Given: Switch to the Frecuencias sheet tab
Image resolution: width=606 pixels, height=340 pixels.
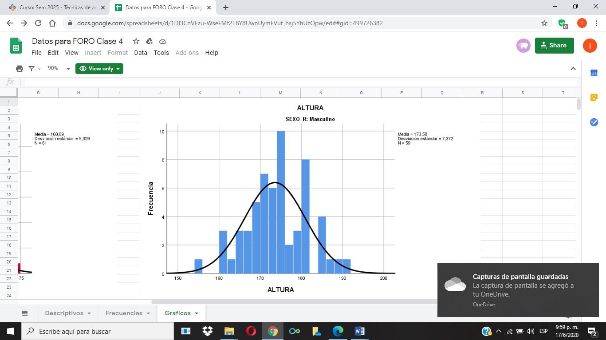Looking at the screenshot, I should click(x=124, y=313).
